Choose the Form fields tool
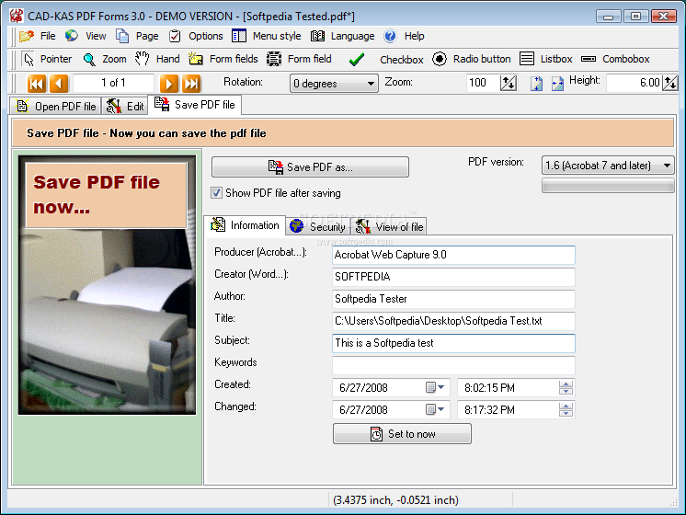Image resolution: width=686 pixels, height=515 pixels. pyautogui.click(x=223, y=59)
